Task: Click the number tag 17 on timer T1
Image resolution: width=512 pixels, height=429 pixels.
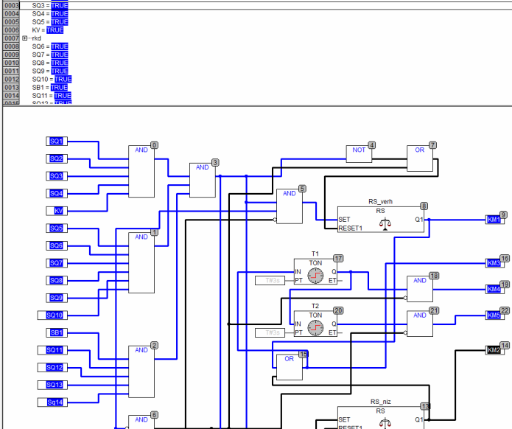Action: [x=338, y=259]
